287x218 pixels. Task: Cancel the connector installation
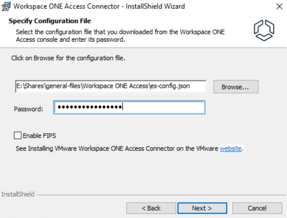point(257,208)
